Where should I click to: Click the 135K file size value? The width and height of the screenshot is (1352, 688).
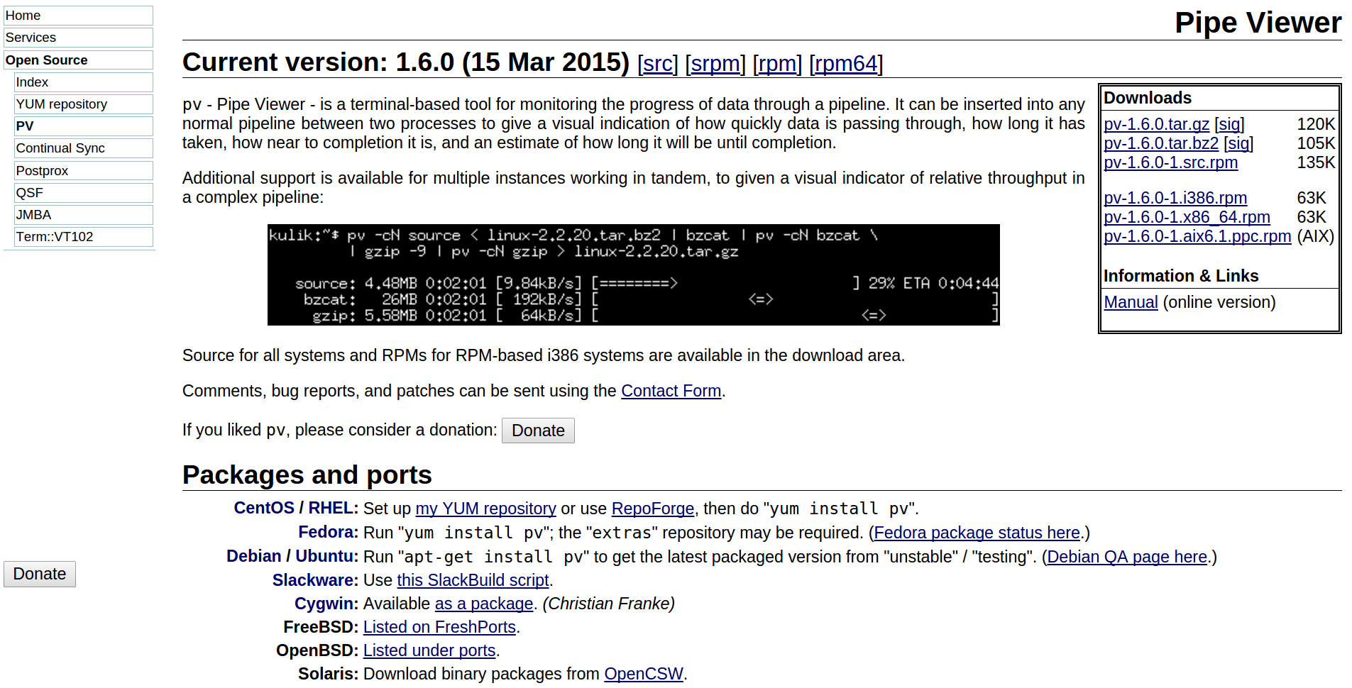point(1316,162)
